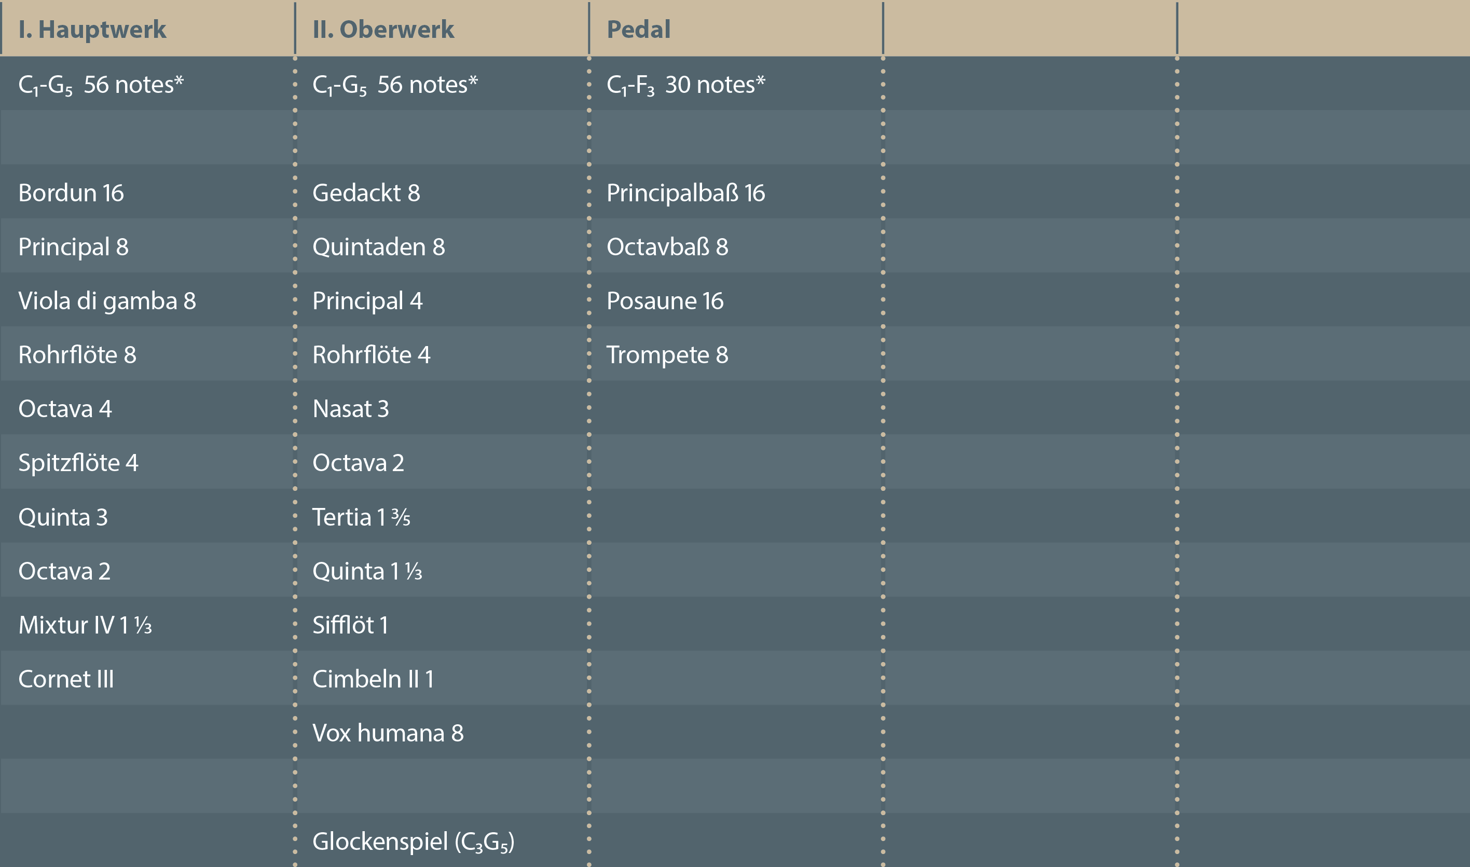Click the I. Hauptwerk column header

click(92, 29)
